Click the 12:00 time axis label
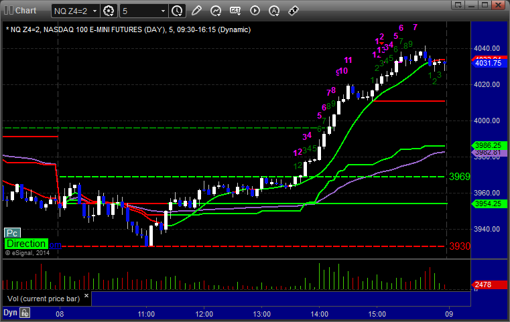The width and height of the screenshot is (510, 322). point(204,314)
